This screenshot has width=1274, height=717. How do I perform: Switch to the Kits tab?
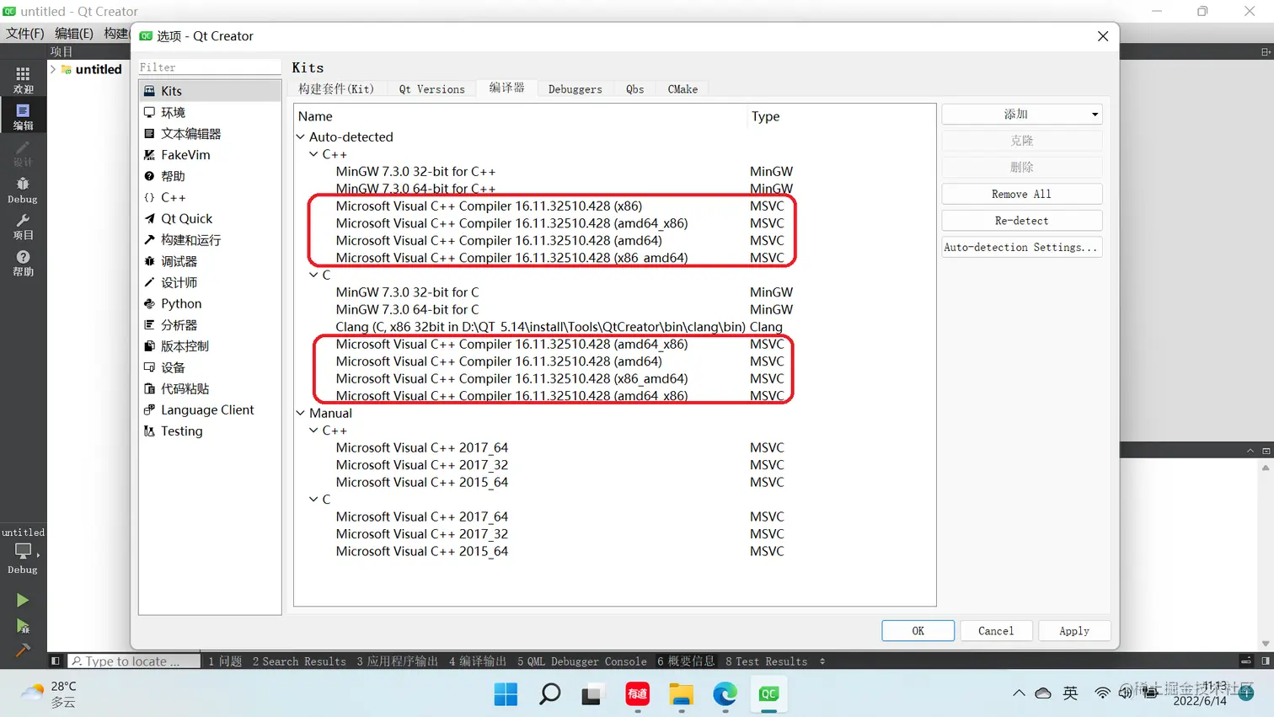336,89
